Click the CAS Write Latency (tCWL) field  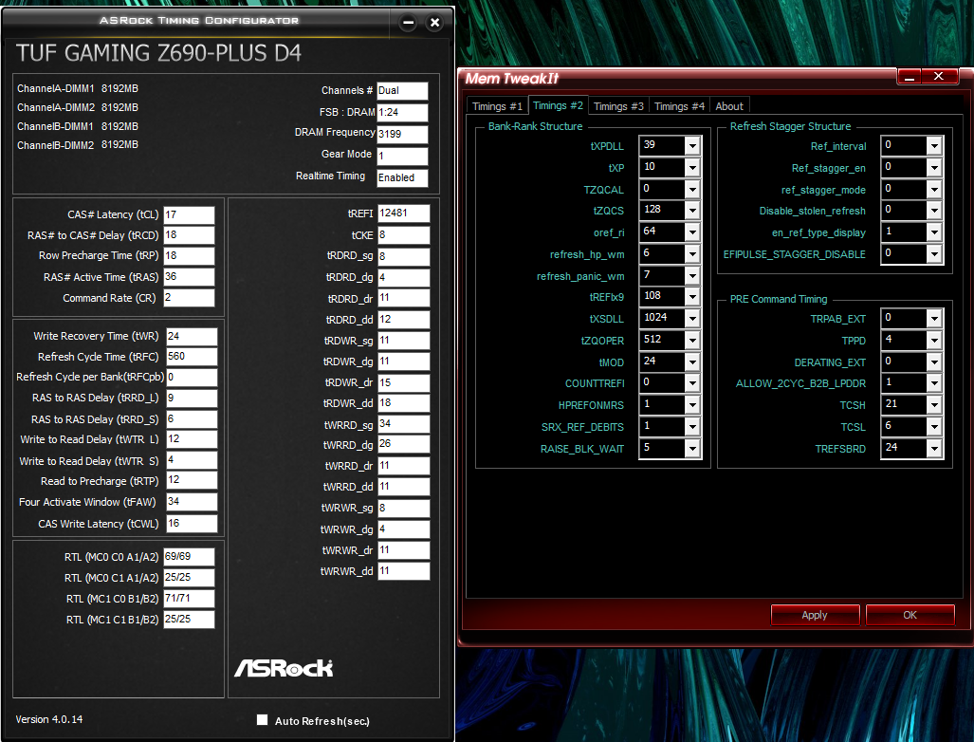click(192, 523)
